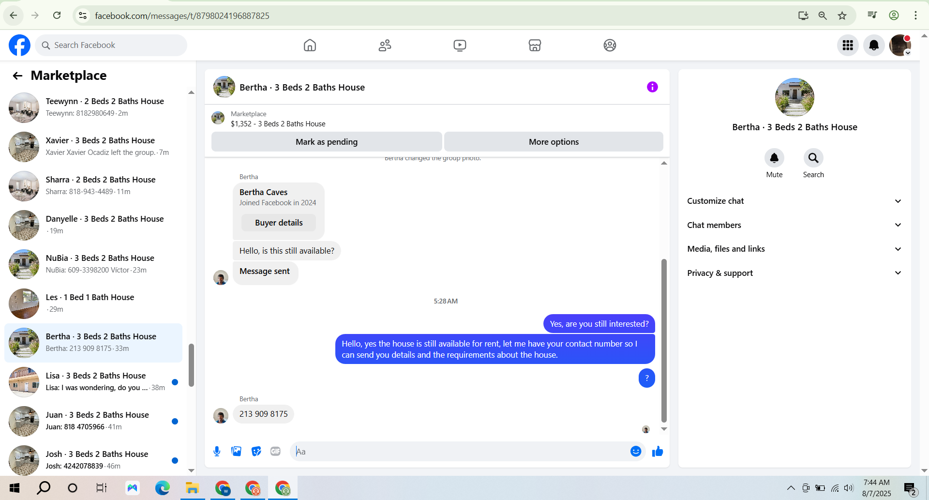Screen dimensions: 929x500
Task: Expand the Chat members section
Action: pyautogui.click(x=794, y=225)
